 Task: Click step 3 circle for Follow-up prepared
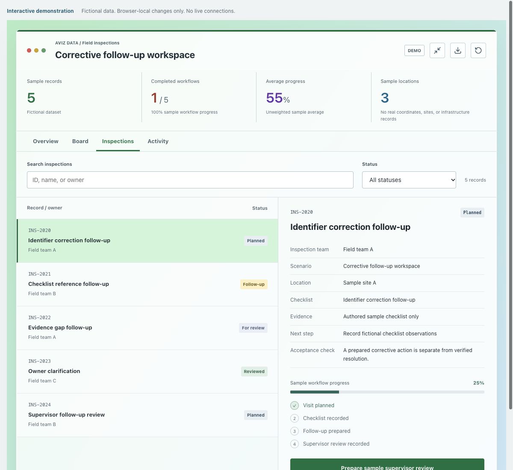click(x=295, y=431)
